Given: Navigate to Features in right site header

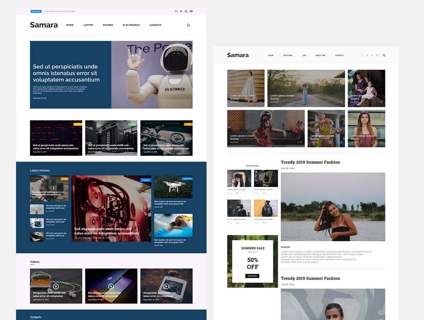Looking at the screenshot, I should pyautogui.click(x=288, y=55).
